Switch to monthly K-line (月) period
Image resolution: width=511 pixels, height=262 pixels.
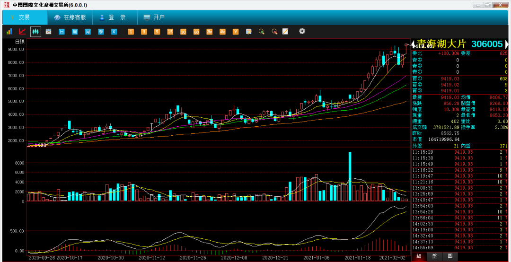88,32
